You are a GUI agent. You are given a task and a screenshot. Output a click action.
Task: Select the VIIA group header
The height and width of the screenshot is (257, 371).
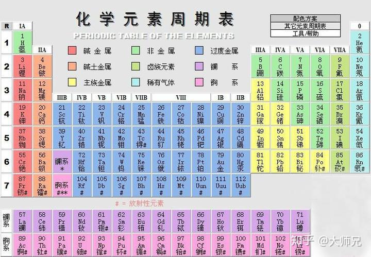click(x=340, y=50)
